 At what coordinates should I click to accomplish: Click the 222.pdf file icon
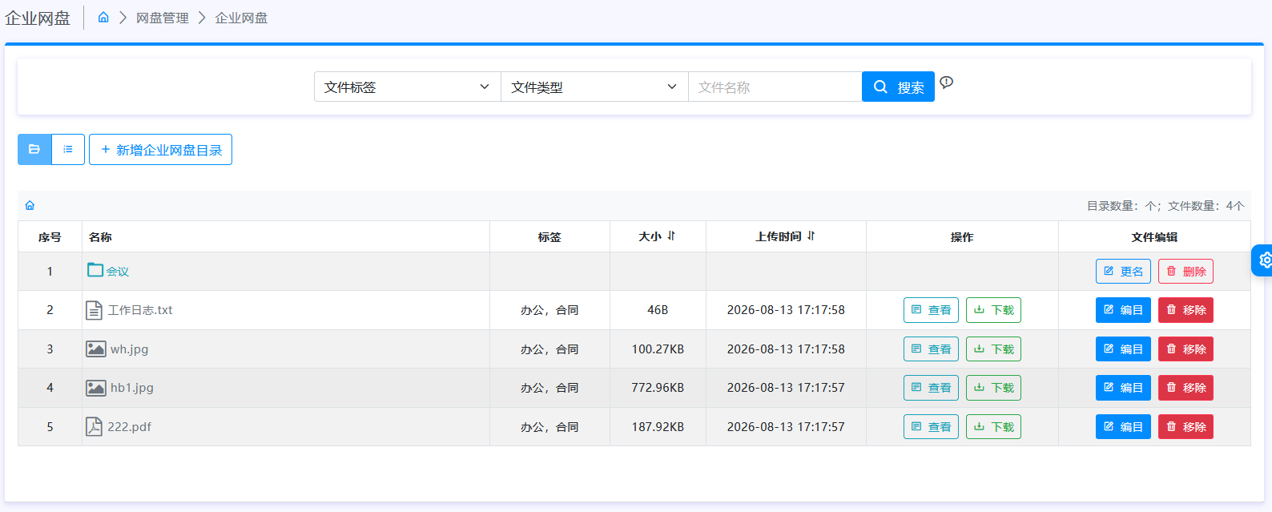click(x=94, y=426)
